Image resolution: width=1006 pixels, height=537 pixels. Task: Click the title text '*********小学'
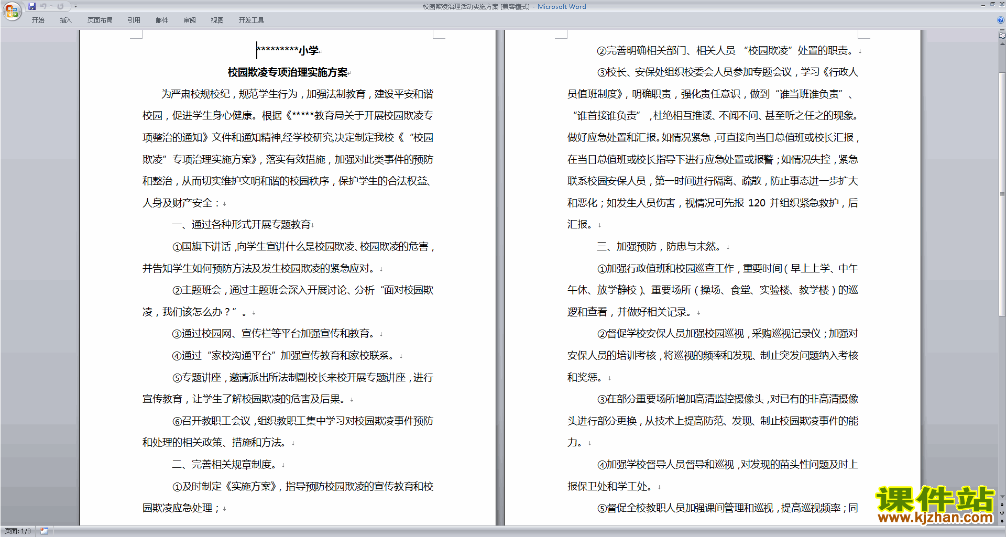click(288, 50)
